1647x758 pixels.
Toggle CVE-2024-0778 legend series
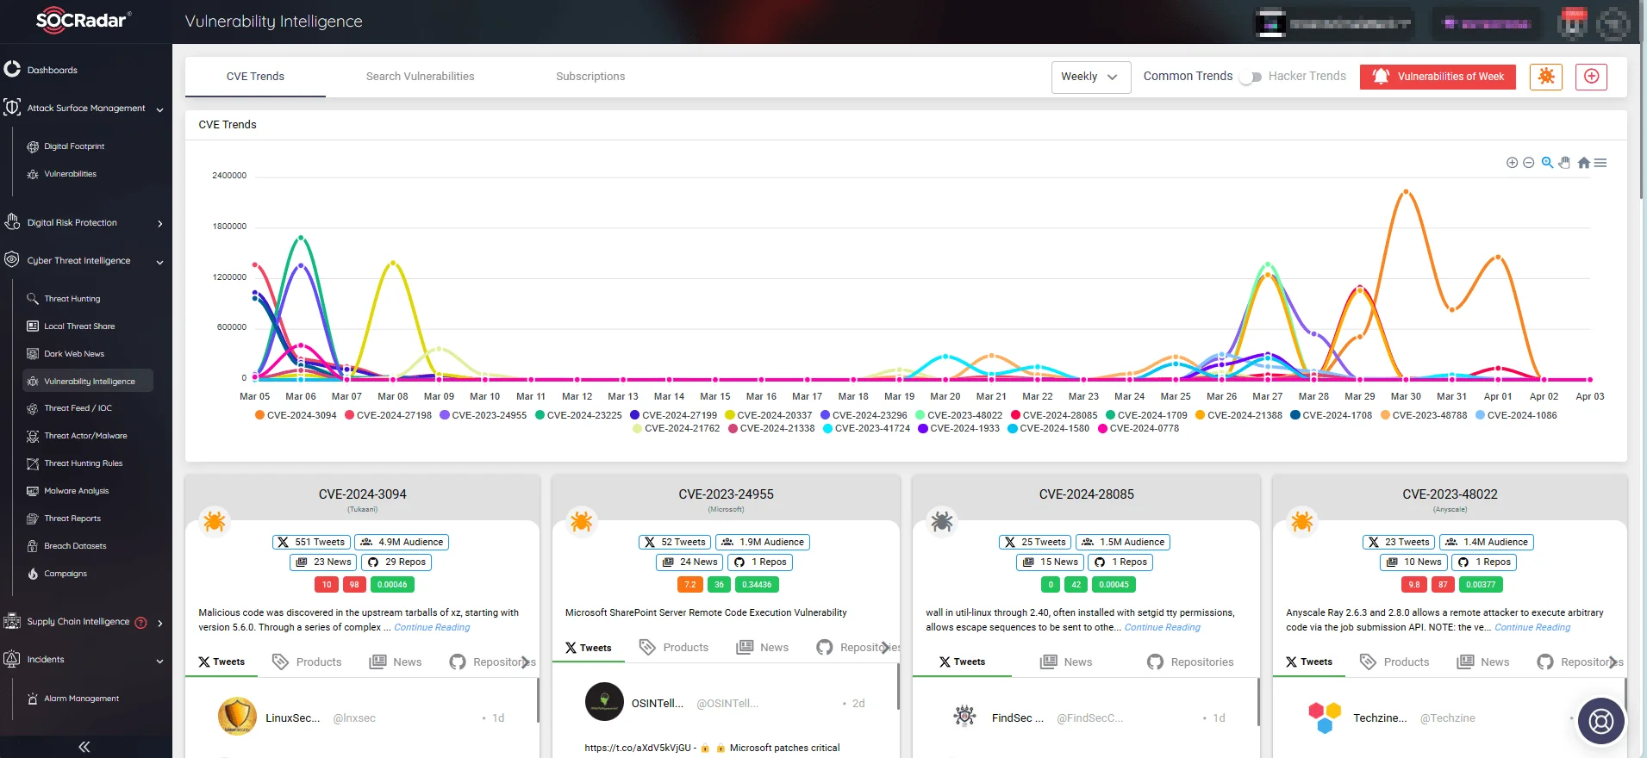[1139, 428]
